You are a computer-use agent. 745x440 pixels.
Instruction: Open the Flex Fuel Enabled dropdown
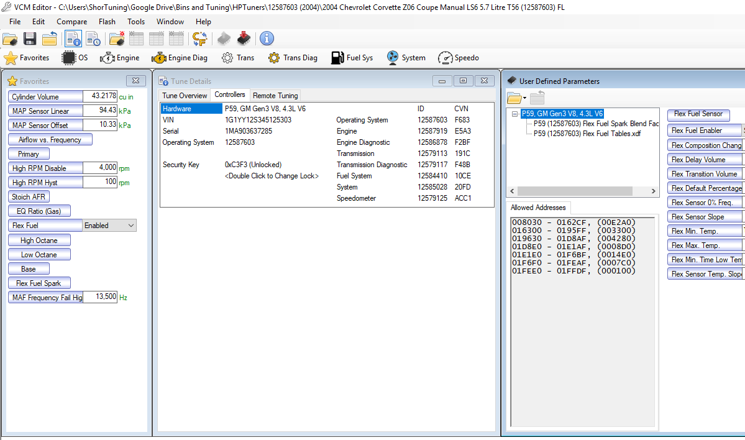[109, 226]
